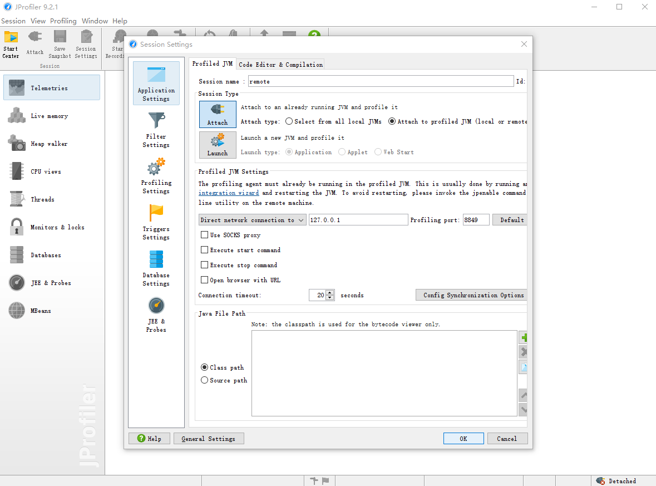The height and width of the screenshot is (486, 656).
Task: Decrease connection timeout with down arrow
Action: click(x=330, y=298)
